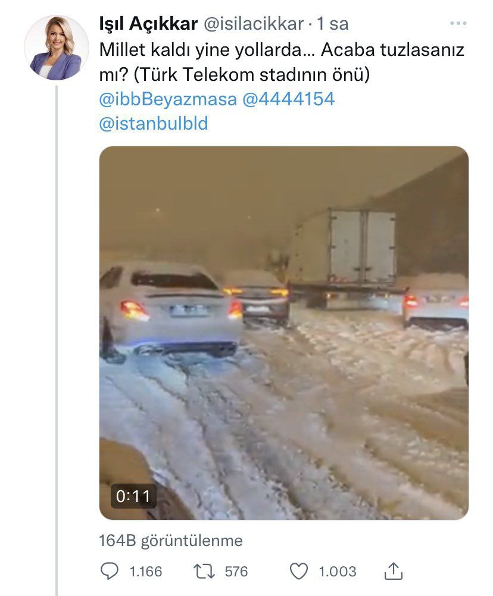This screenshot has height=596, width=493.
Task: Open Işıl Açıkkar's profile picture
Action: tap(57, 48)
